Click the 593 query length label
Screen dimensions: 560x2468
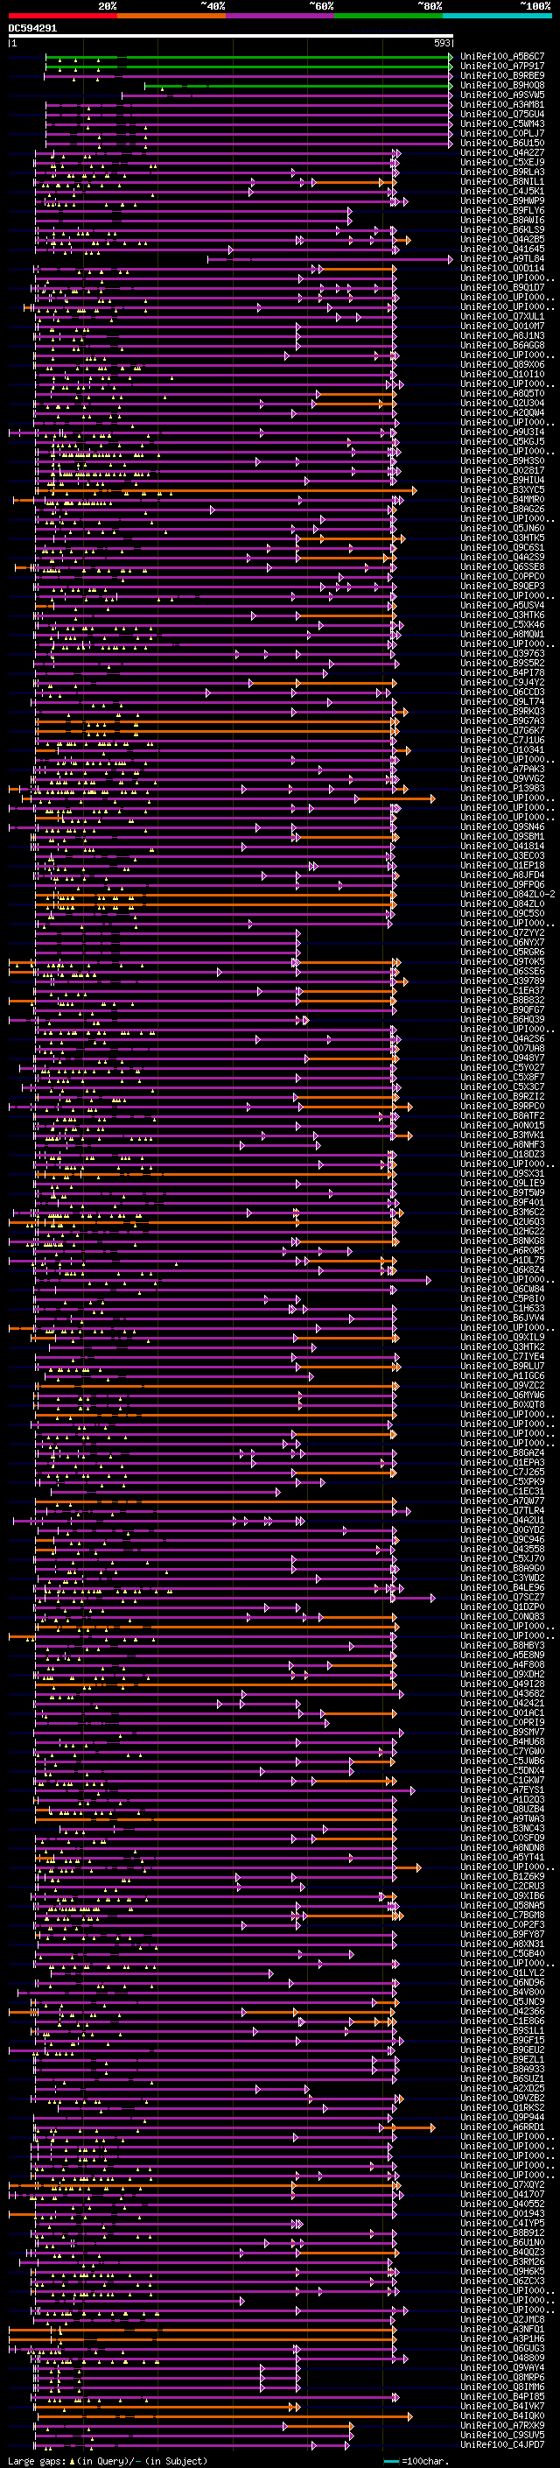(442, 43)
